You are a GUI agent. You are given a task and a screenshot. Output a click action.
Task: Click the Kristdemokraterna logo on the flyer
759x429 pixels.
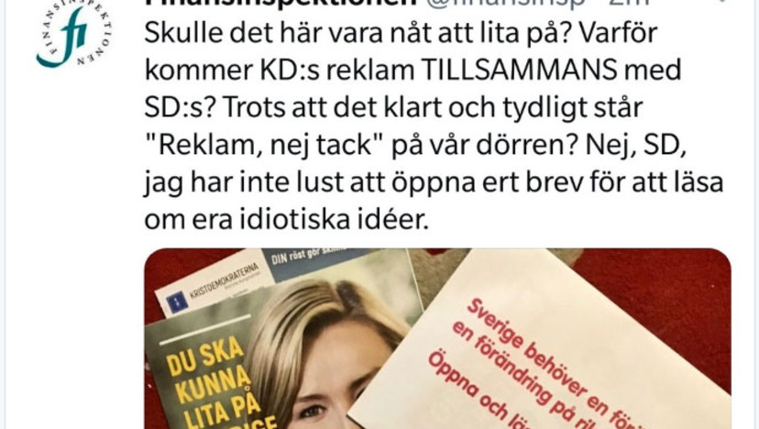tap(213, 288)
